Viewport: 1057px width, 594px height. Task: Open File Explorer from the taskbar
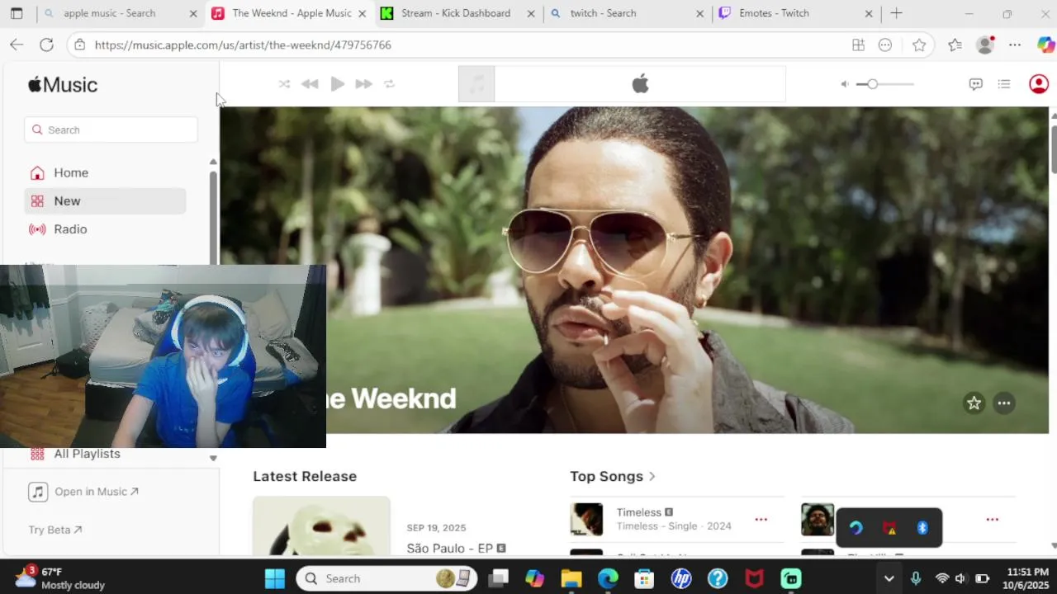tap(571, 578)
